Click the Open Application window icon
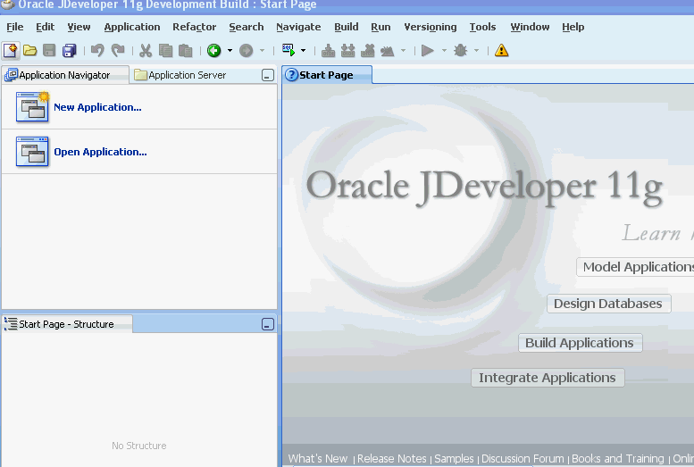This screenshot has width=694, height=467. (x=32, y=152)
